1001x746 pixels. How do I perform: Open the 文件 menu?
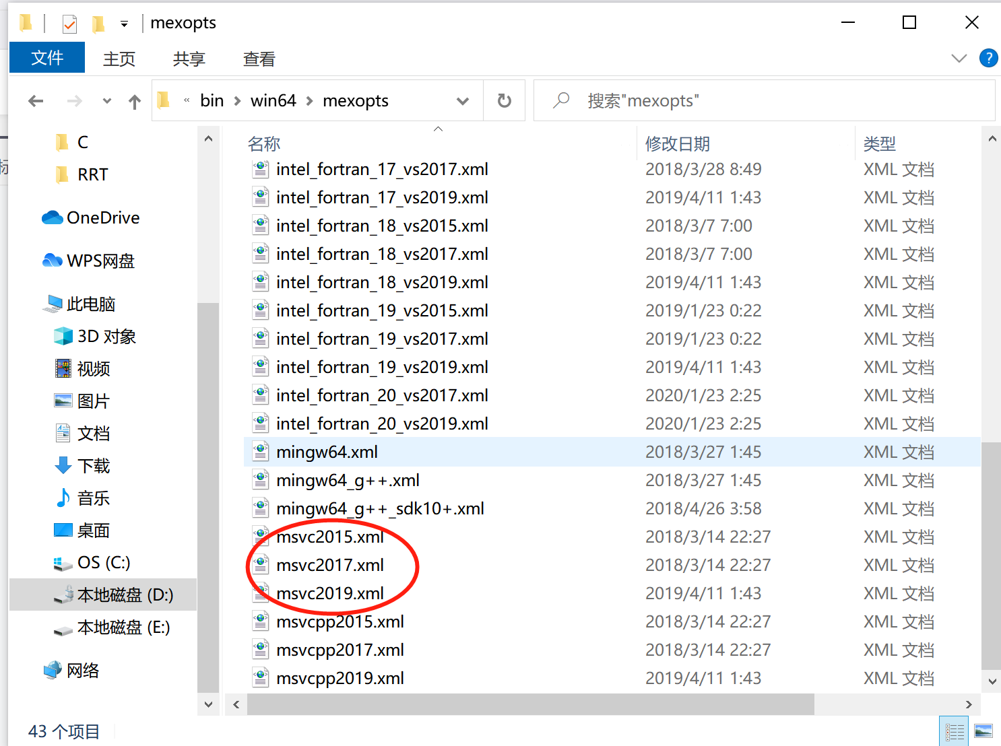[x=46, y=57]
